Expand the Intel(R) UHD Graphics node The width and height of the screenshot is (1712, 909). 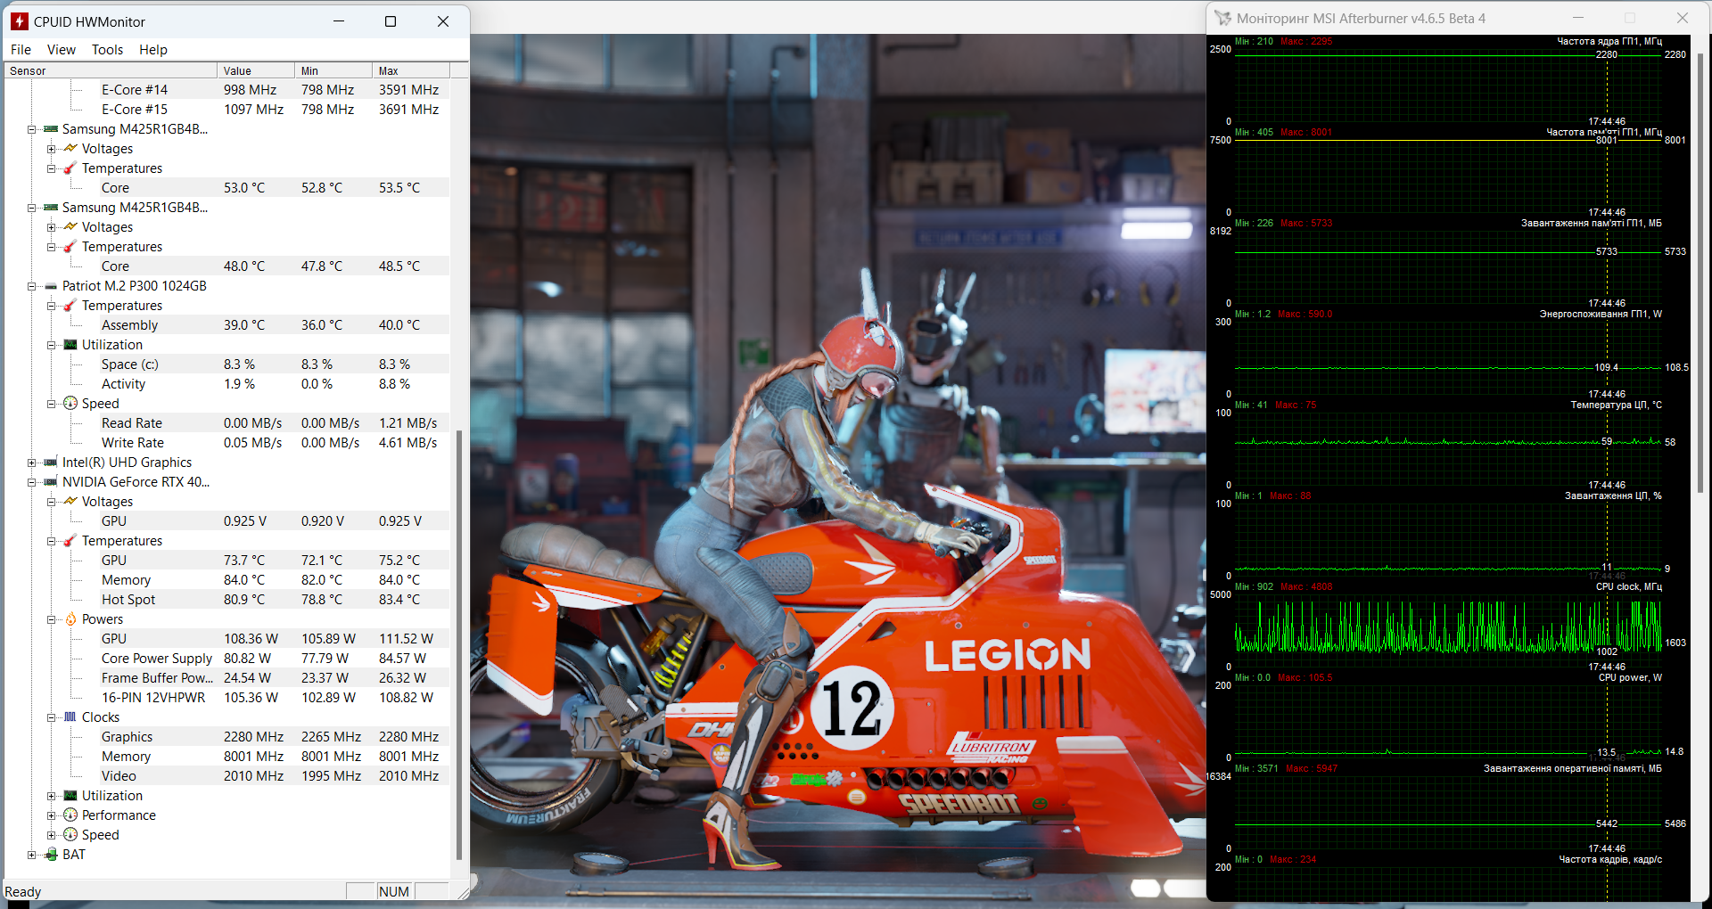pos(31,463)
